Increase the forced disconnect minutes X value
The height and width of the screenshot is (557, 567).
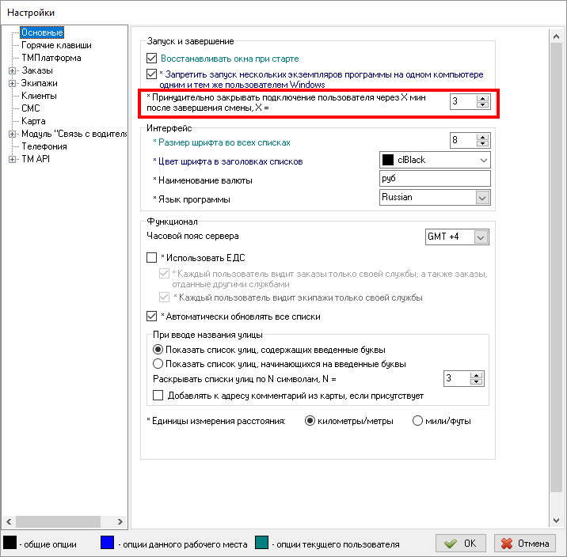pyautogui.click(x=483, y=98)
